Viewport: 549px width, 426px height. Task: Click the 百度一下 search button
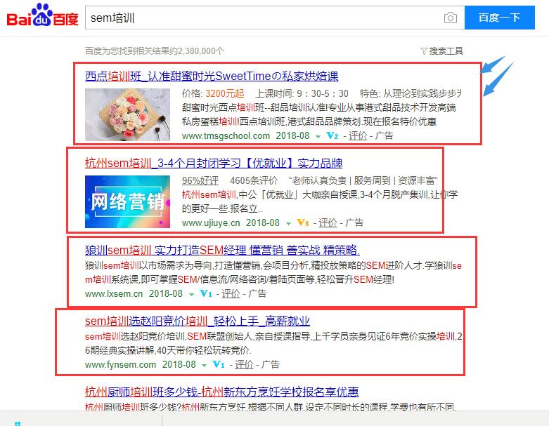point(500,18)
